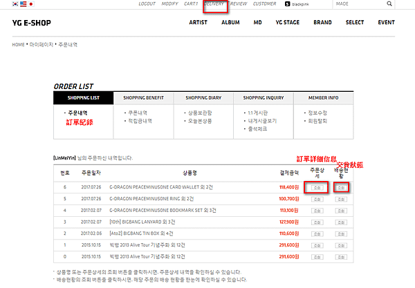
Task: View delivery status for BIGBANG TIN BOX order
Action: click(341, 234)
